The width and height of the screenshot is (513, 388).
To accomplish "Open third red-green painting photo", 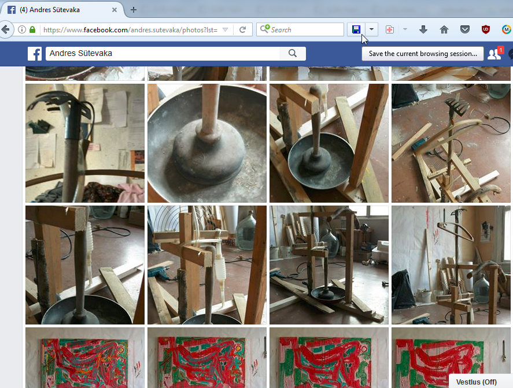I will (329, 357).
